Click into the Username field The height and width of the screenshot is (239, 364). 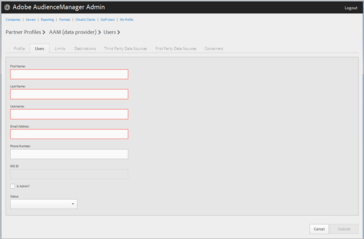pos(69,114)
